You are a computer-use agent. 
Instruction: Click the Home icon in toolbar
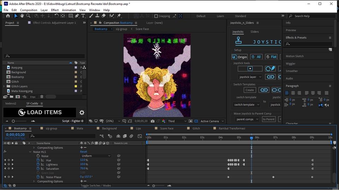(x=8, y=16)
